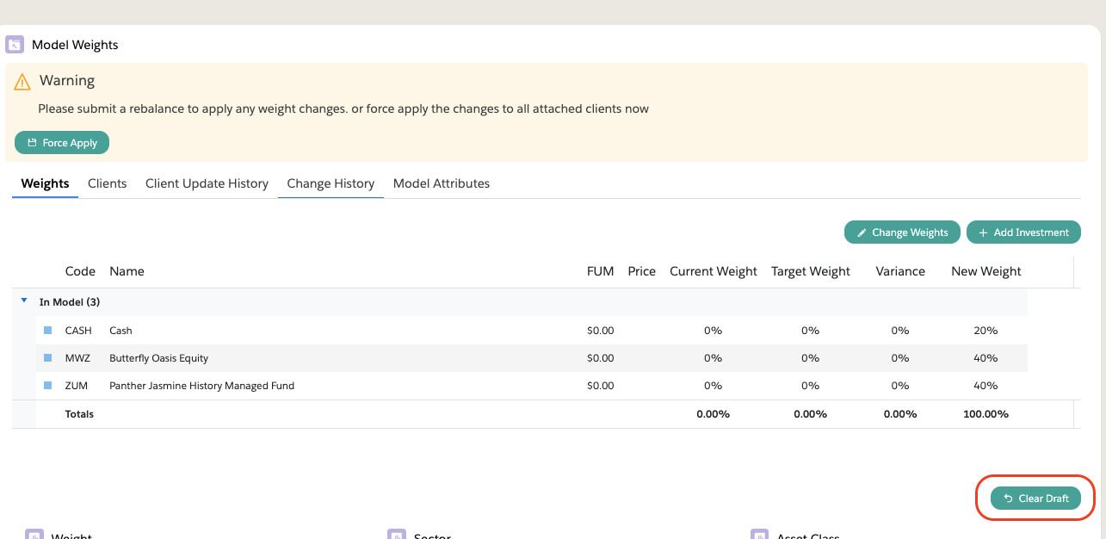Image resolution: width=1106 pixels, height=539 pixels.
Task: Click the blue square beside CASH
Action: [x=48, y=331]
